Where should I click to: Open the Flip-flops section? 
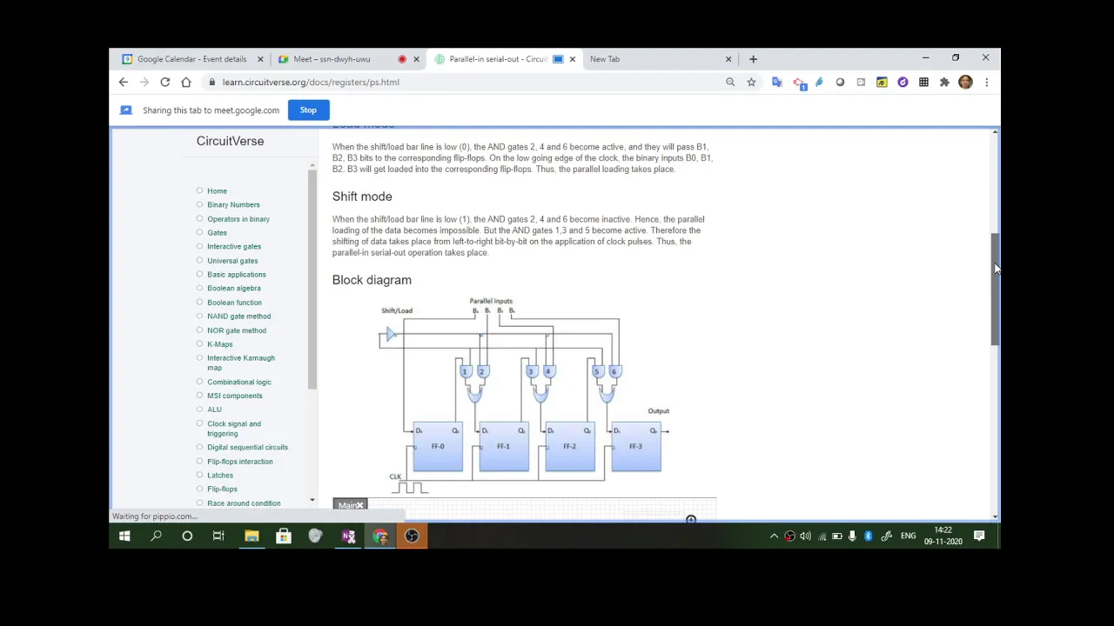222,489
